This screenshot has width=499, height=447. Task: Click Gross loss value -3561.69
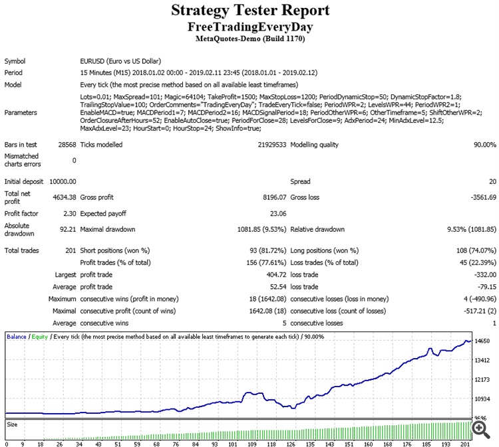(x=484, y=198)
